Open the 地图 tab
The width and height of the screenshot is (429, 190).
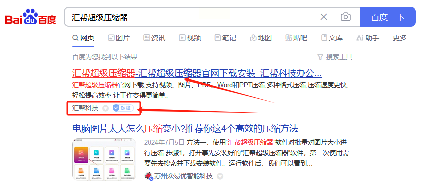[261, 38]
